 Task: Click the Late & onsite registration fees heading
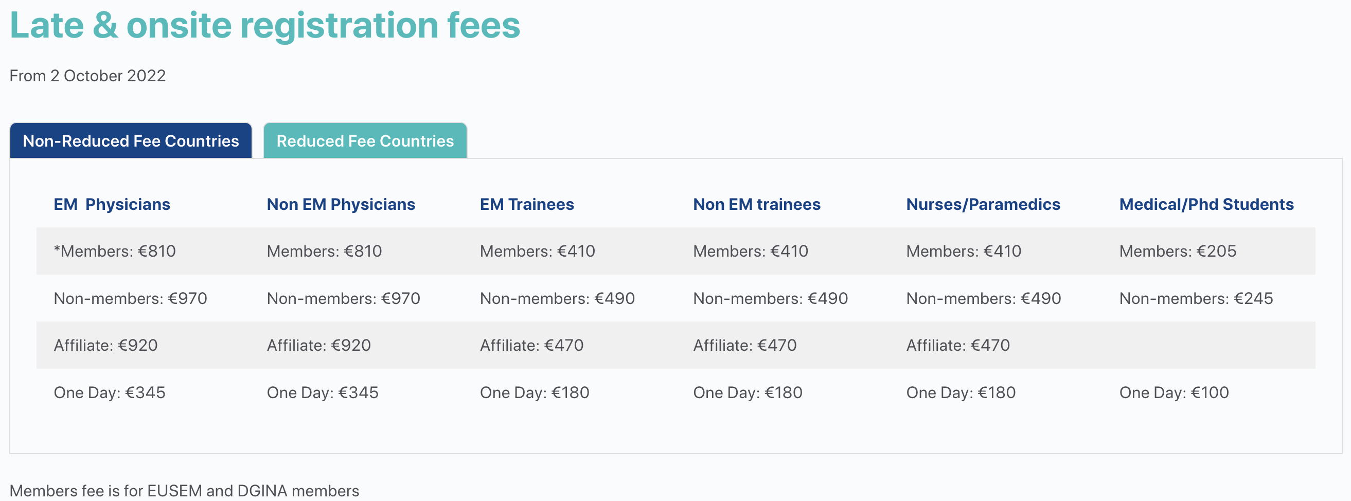click(265, 25)
